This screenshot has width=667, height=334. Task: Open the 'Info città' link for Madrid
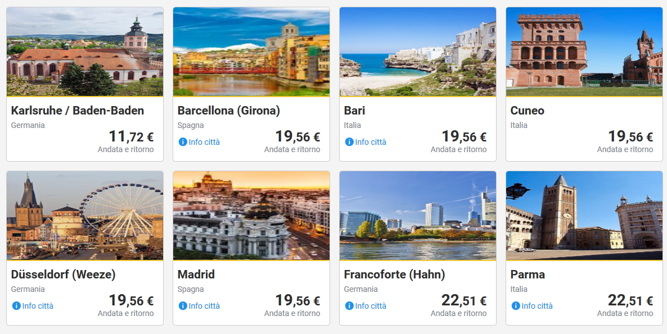204,306
